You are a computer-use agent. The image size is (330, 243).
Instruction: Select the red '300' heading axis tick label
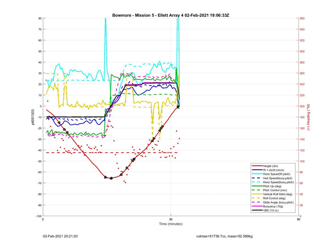pyautogui.click(x=302, y=51)
